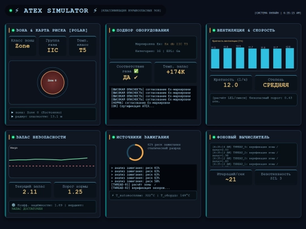Select the 11.6 bar in ventilation chart
The image size is (306, 229).
coord(265,58)
